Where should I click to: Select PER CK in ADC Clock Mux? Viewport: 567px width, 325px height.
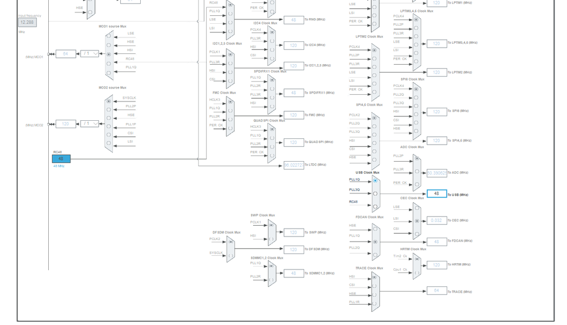[x=417, y=184]
